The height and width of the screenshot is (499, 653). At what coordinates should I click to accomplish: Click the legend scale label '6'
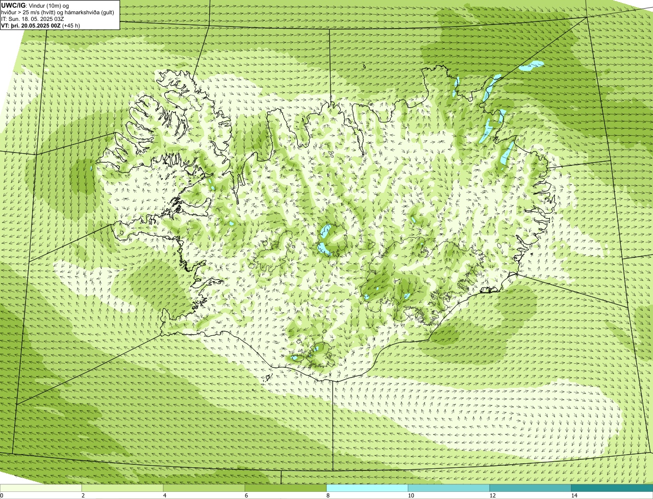(246, 495)
